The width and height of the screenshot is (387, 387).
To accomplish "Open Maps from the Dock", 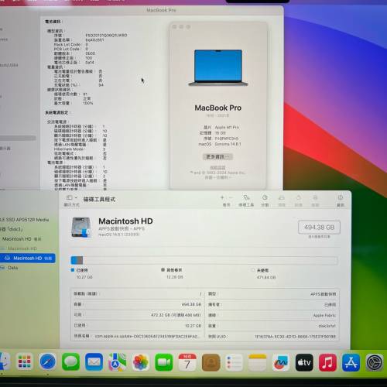I will [x=118, y=361].
